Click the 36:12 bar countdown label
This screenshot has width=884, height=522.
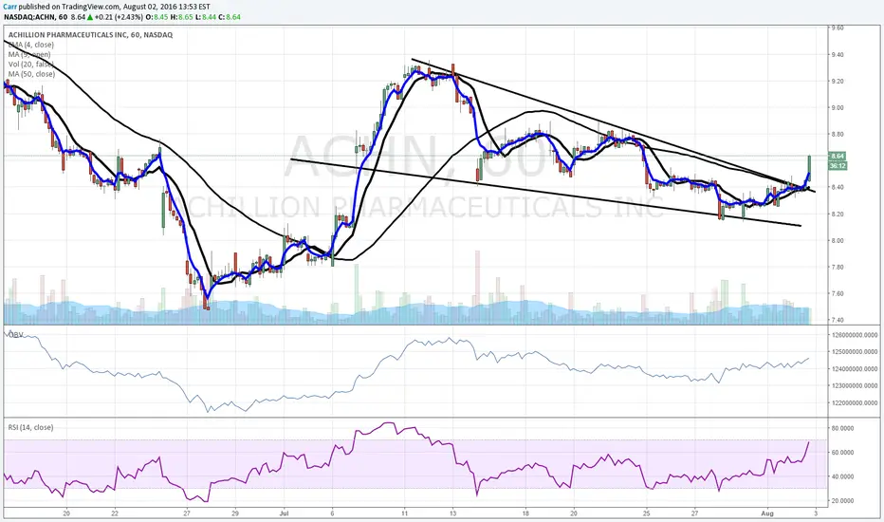[x=838, y=165]
